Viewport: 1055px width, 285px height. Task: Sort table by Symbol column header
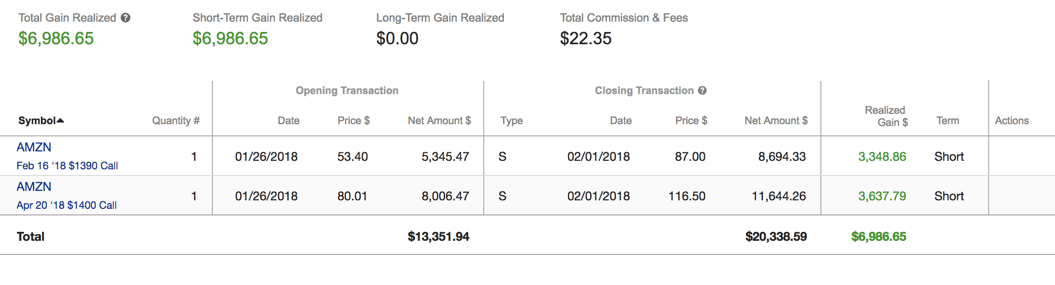pyautogui.click(x=37, y=121)
